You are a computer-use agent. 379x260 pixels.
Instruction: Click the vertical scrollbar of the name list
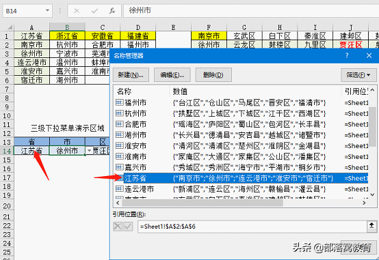[372, 143]
